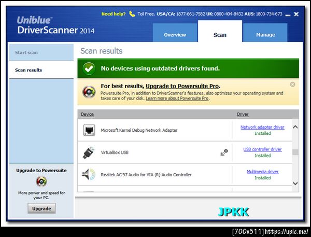Dismiss the Powersuite Pro upgrade banner
This screenshot has width=311, height=237.
[292, 85]
